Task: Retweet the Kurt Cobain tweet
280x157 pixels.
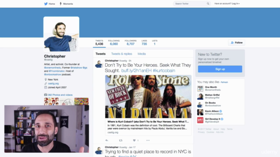Action: tap(121, 140)
